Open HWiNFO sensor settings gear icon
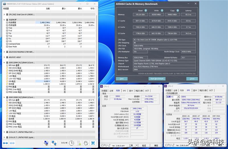The width and height of the screenshot is (228, 149). click(x=85, y=143)
